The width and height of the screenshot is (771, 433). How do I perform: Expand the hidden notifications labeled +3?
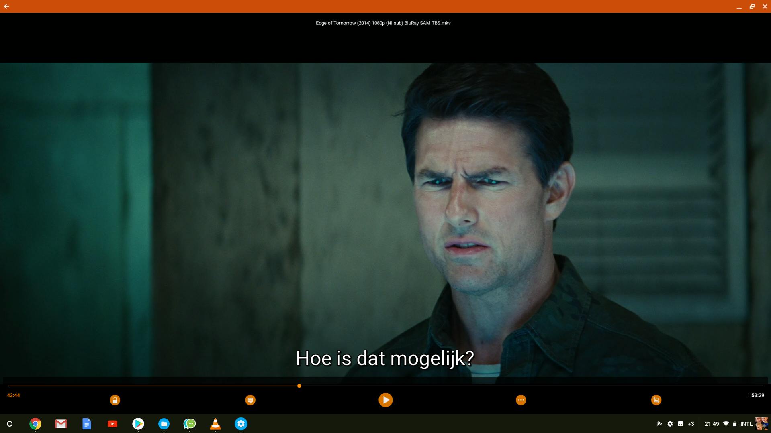pyautogui.click(x=691, y=424)
